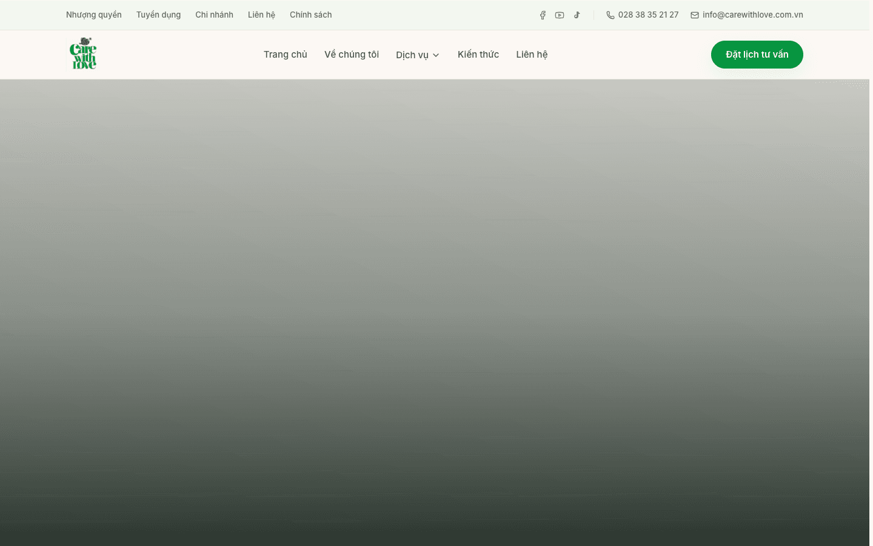
Task: Click the info@carewithlove.com.vn email address
Action: click(753, 15)
